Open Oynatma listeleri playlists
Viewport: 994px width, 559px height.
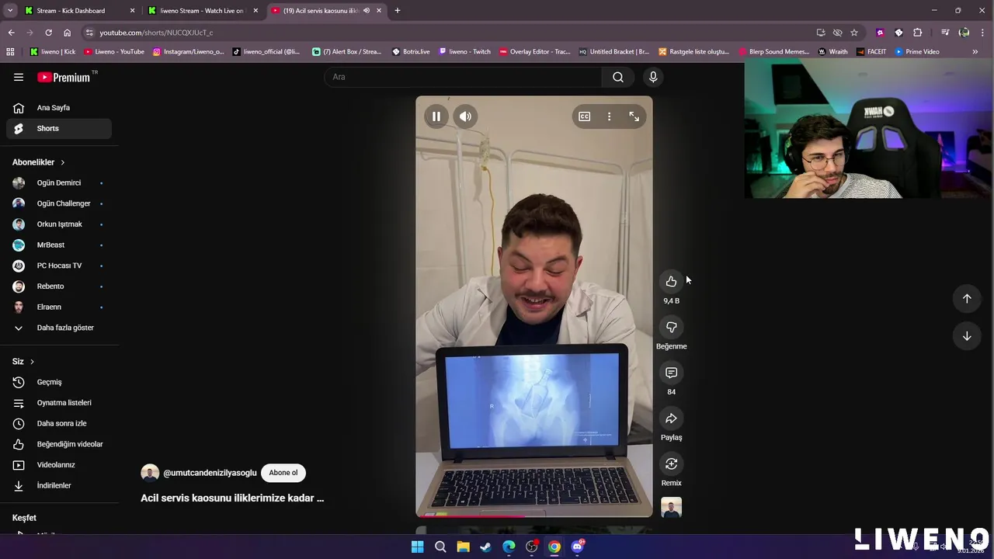(59, 403)
